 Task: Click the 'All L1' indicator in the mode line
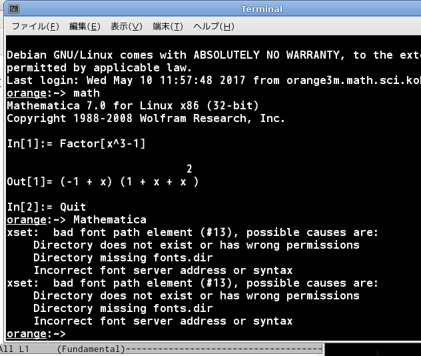point(14,349)
